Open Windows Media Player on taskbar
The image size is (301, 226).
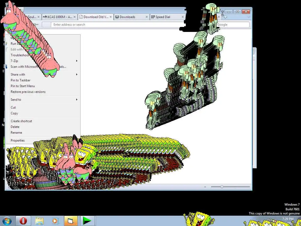(55, 221)
